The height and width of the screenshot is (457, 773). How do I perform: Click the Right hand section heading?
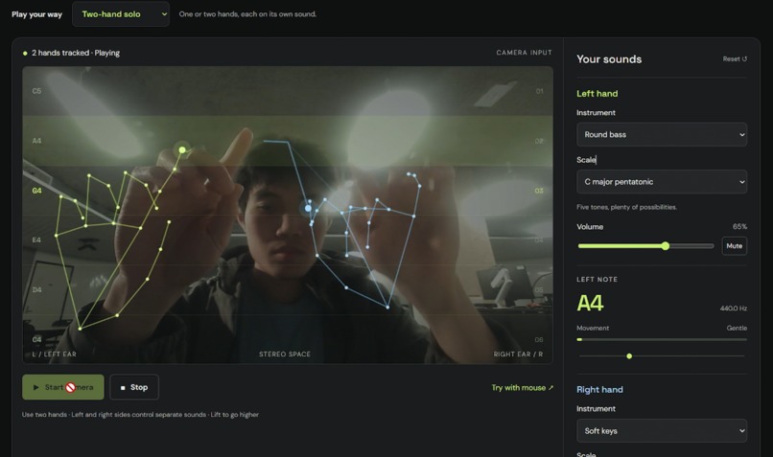click(x=599, y=390)
